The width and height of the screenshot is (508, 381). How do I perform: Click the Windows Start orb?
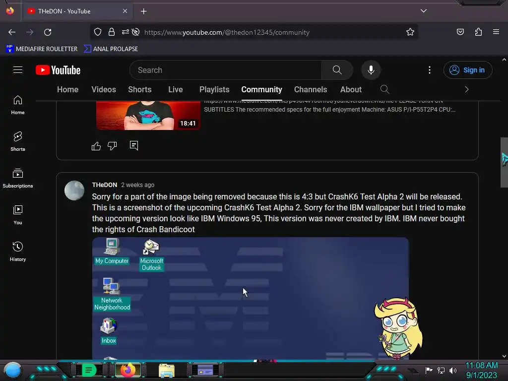(13, 370)
